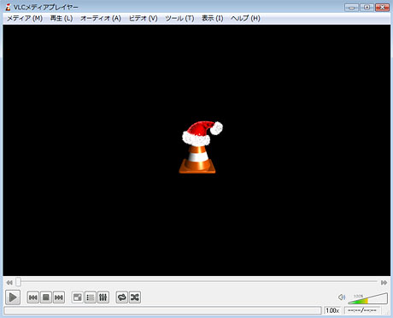Open the ビデオ (V) menu
This screenshot has width=393, height=318.
pos(143,19)
